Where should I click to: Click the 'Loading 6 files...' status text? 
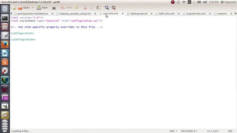21,131
